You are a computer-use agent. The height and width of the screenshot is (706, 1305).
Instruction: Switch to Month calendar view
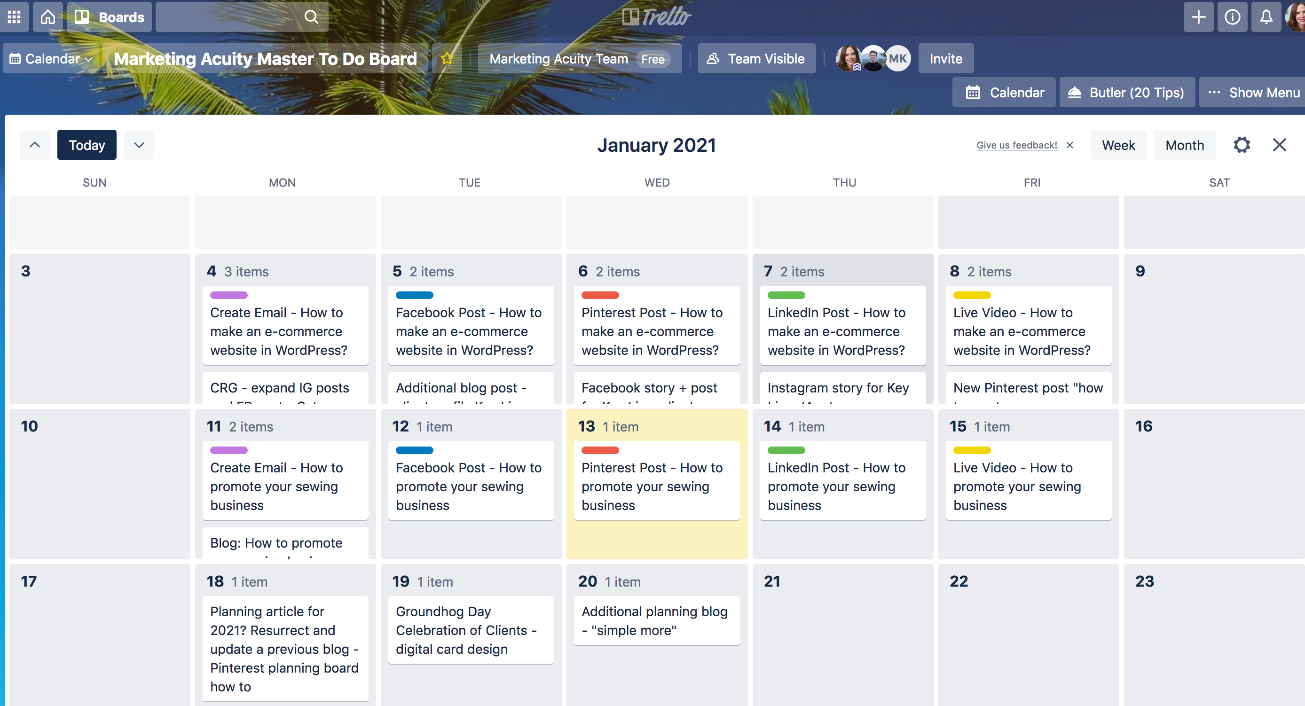[1184, 145]
